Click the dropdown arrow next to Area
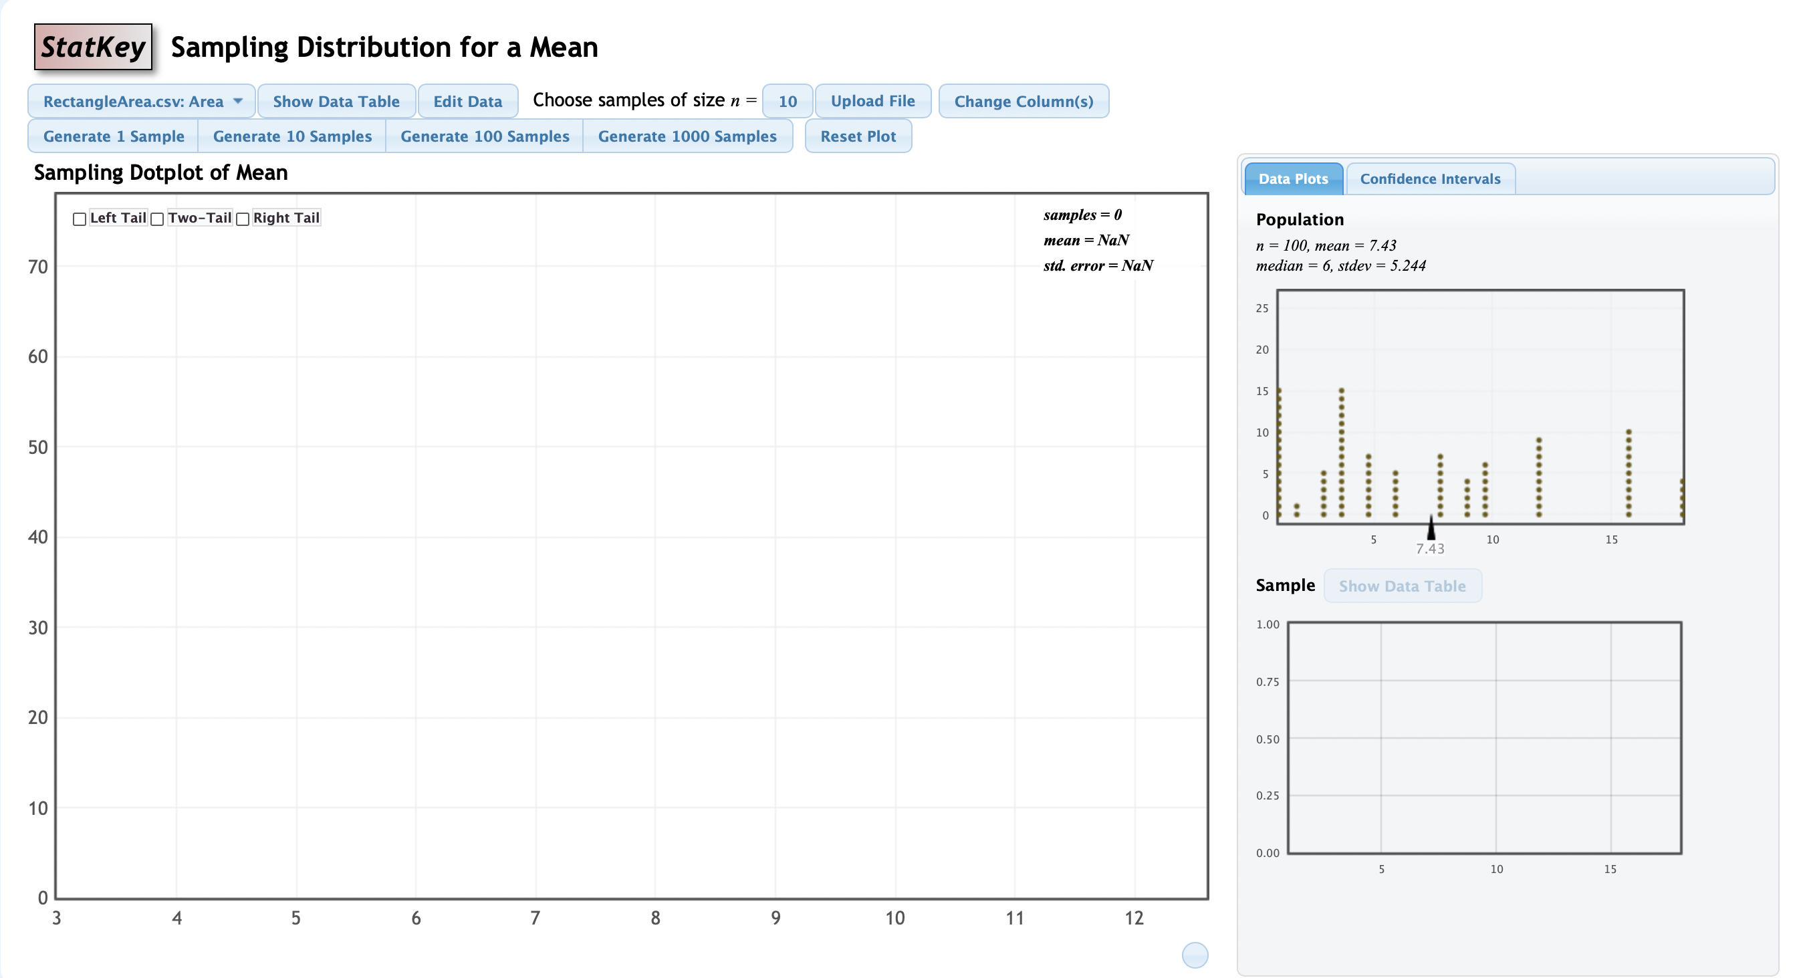 [238, 102]
